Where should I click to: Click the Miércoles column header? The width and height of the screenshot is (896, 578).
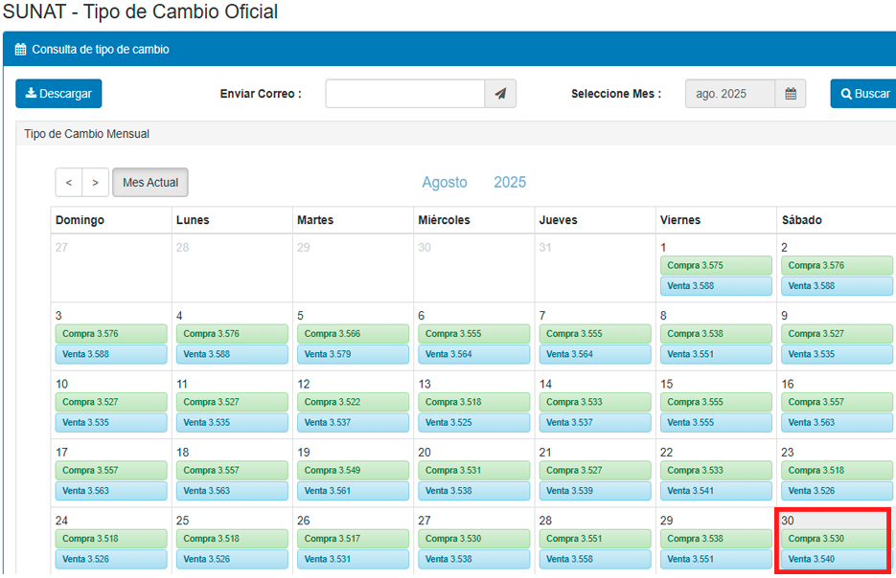(x=444, y=220)
